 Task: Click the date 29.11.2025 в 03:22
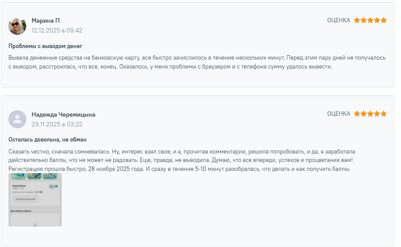pos(56,124)
